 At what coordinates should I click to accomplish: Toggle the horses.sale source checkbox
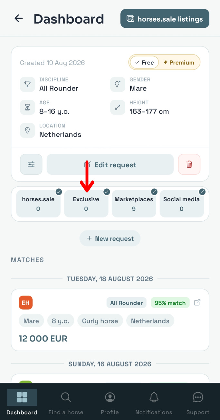[59, 192]
